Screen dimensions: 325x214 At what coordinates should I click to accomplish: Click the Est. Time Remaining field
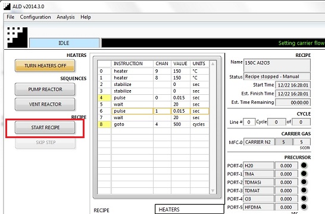tap(293, 103)
